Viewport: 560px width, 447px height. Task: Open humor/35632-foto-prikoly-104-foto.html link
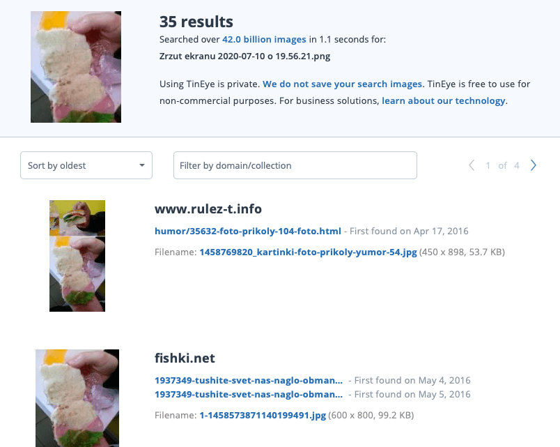coord(248,231)
